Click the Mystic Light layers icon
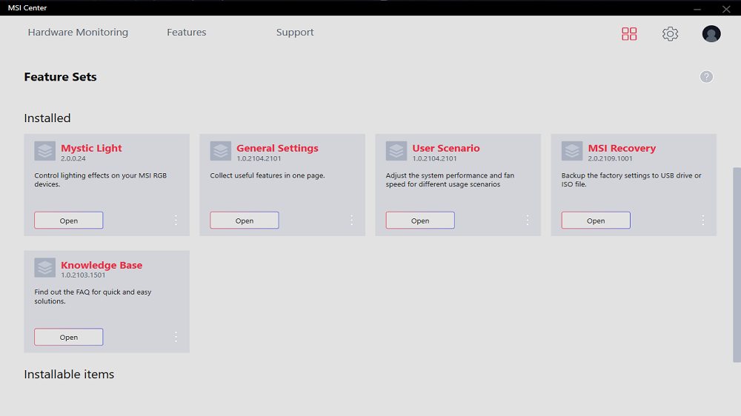Screen dimensions: 741x416 pyautogui.click(x=45, y=151)
